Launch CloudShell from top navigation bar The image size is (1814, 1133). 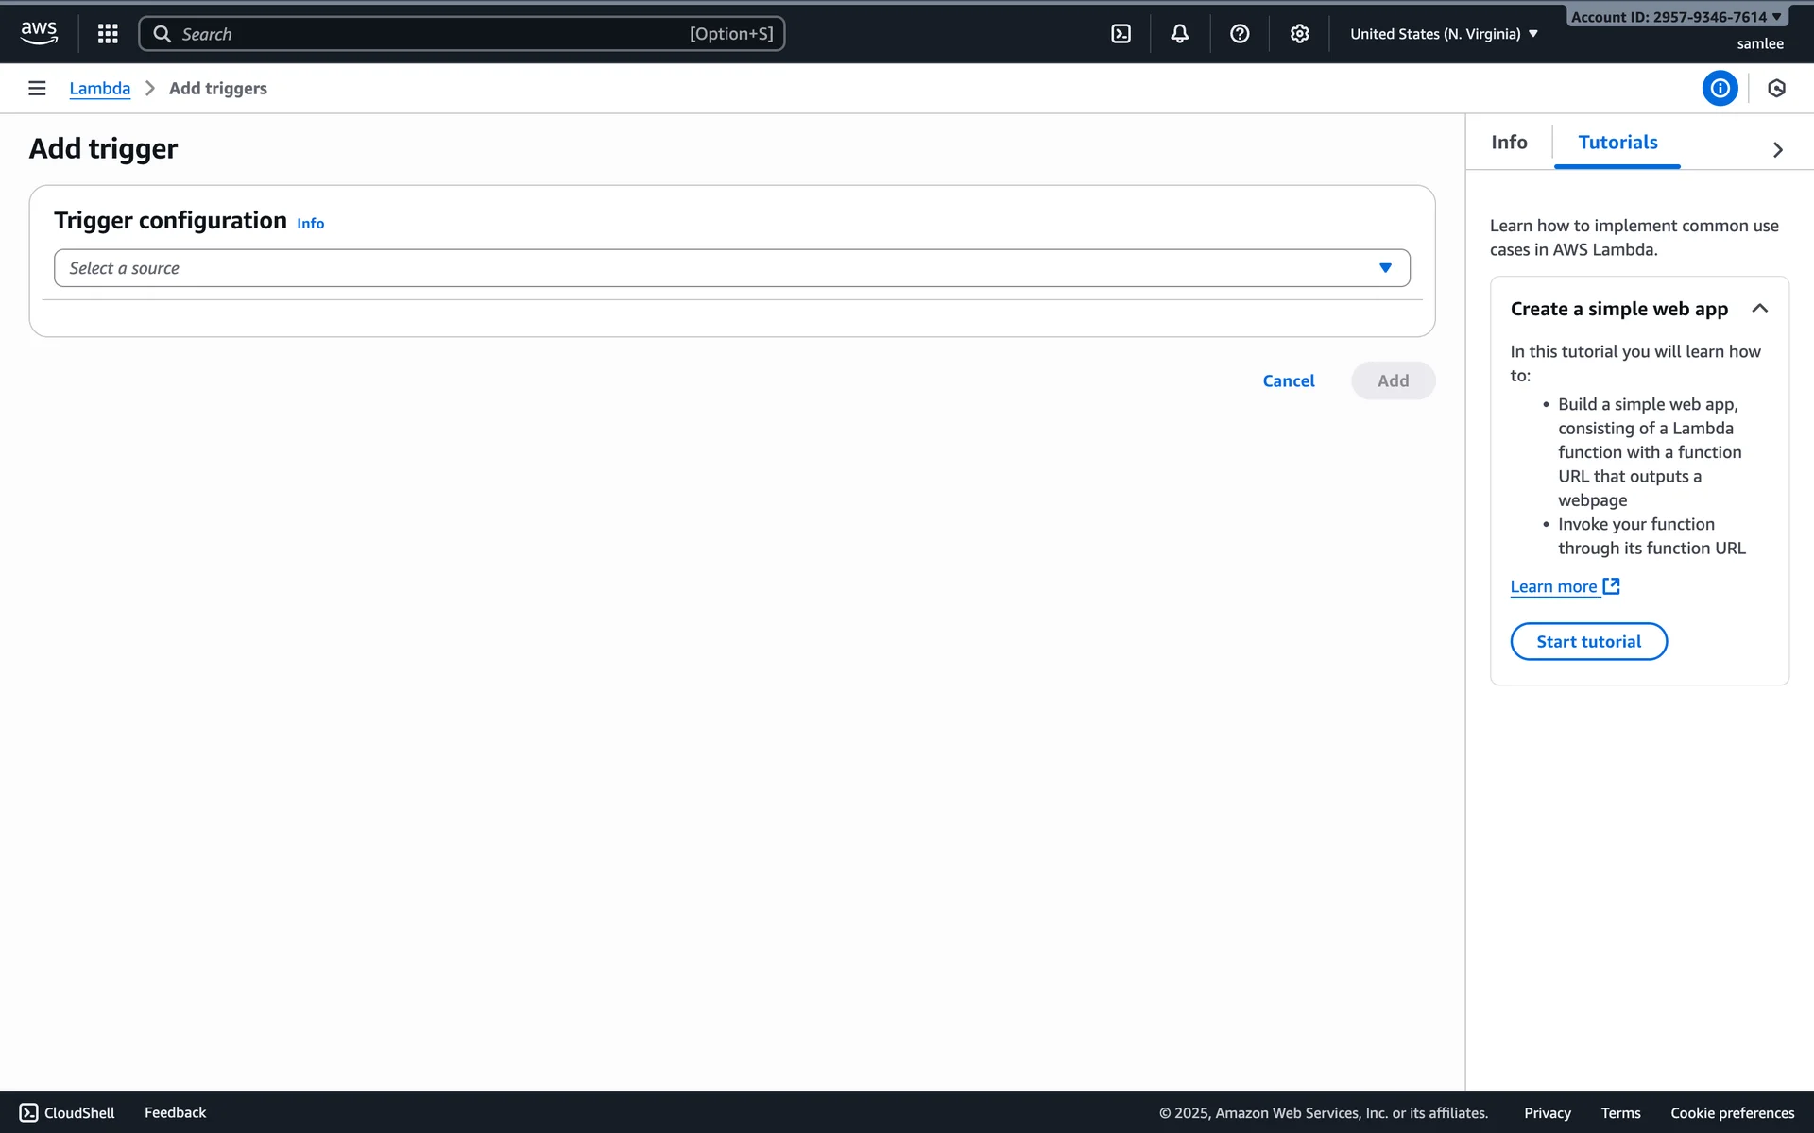[x=1121, y=34]
